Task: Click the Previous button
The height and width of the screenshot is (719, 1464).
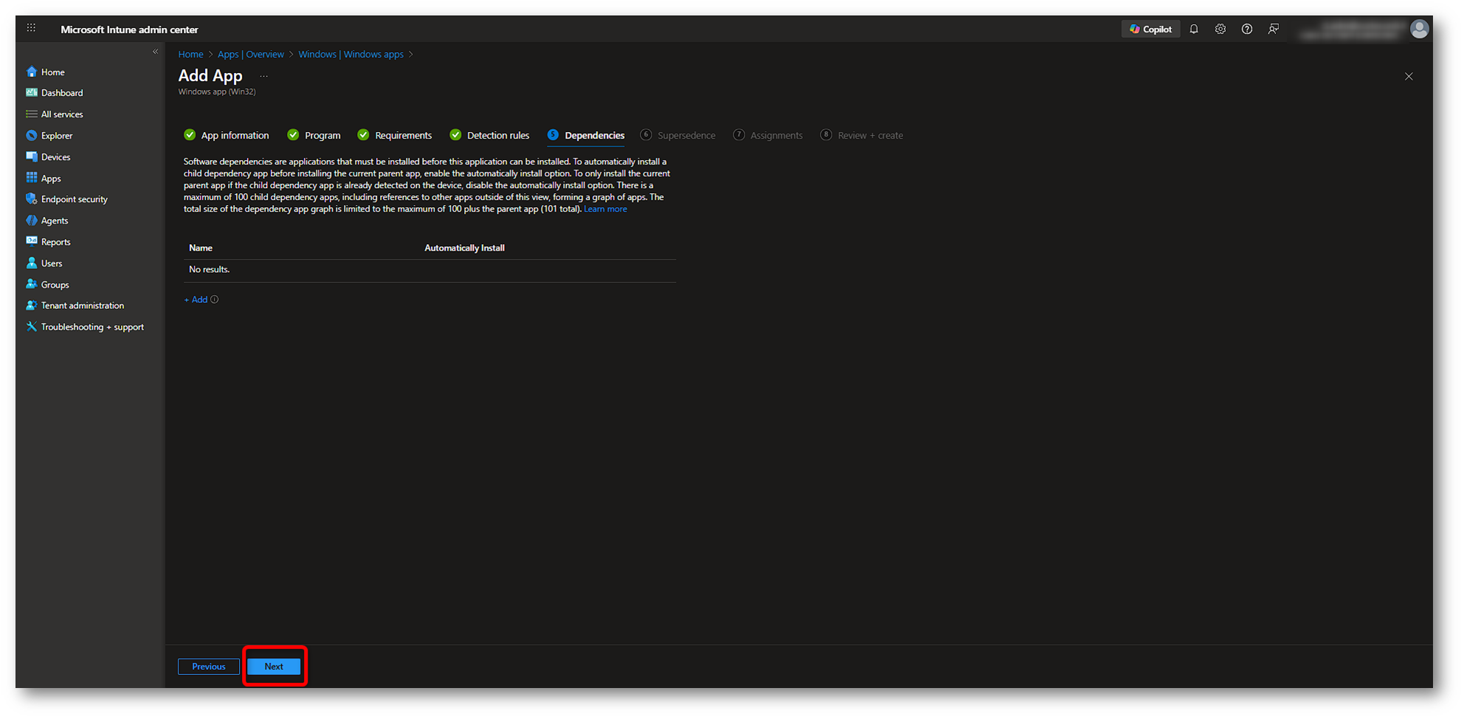Action: 209,667
